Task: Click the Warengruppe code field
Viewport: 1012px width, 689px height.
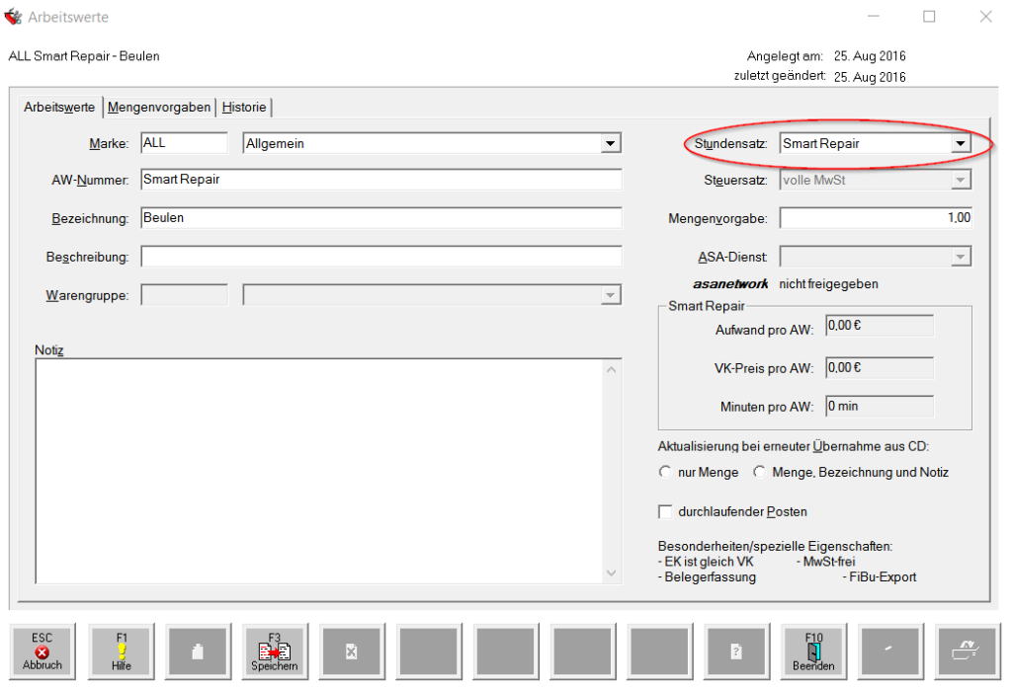Action: click(184, 295)
